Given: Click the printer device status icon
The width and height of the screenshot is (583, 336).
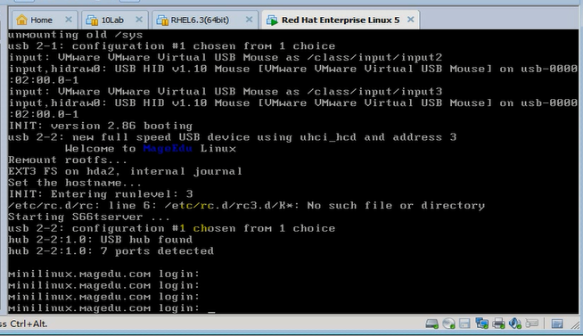Looking at the screenshot, I should [x=498, y=324].
